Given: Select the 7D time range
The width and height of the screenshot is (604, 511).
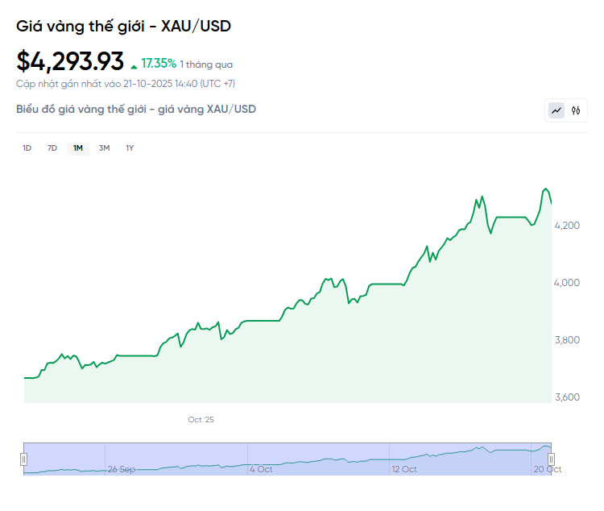Looking at the screenshot, I should tap(52, 148).
